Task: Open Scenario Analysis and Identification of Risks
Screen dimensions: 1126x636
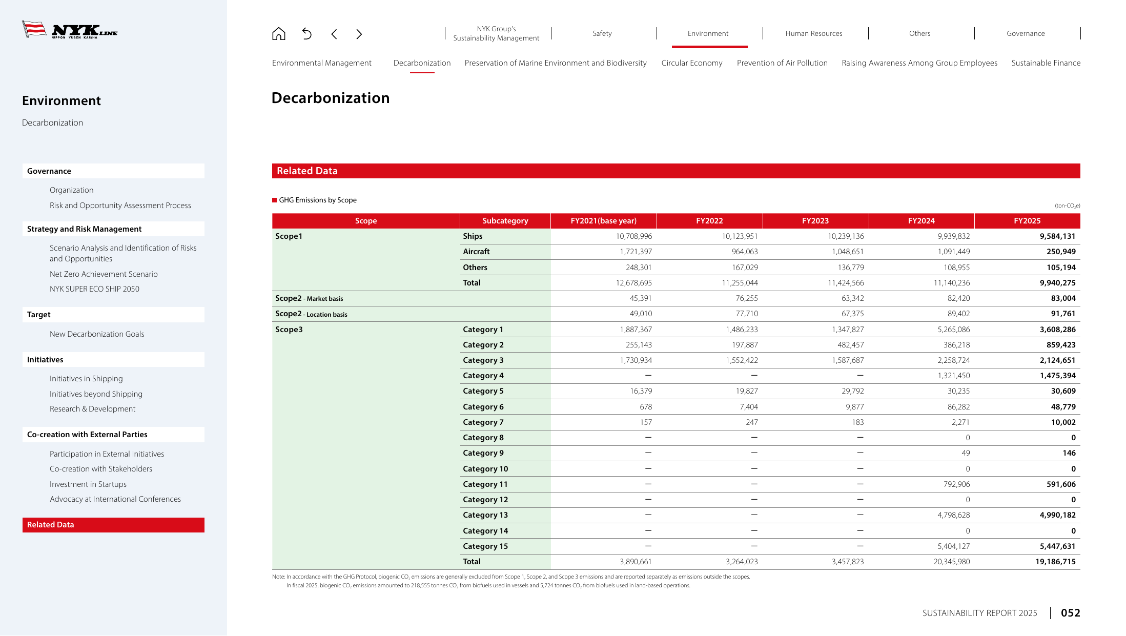Action: tap(123, 253)
